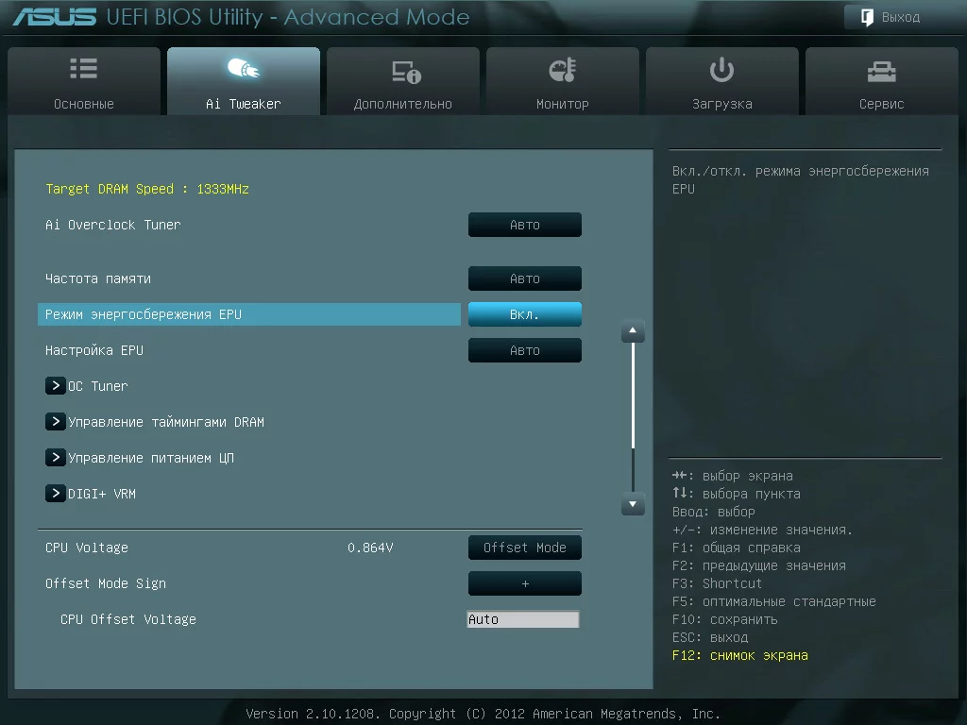967x725 pixels.
Task: Click the list icon on Основные tab
Action: 83,68
